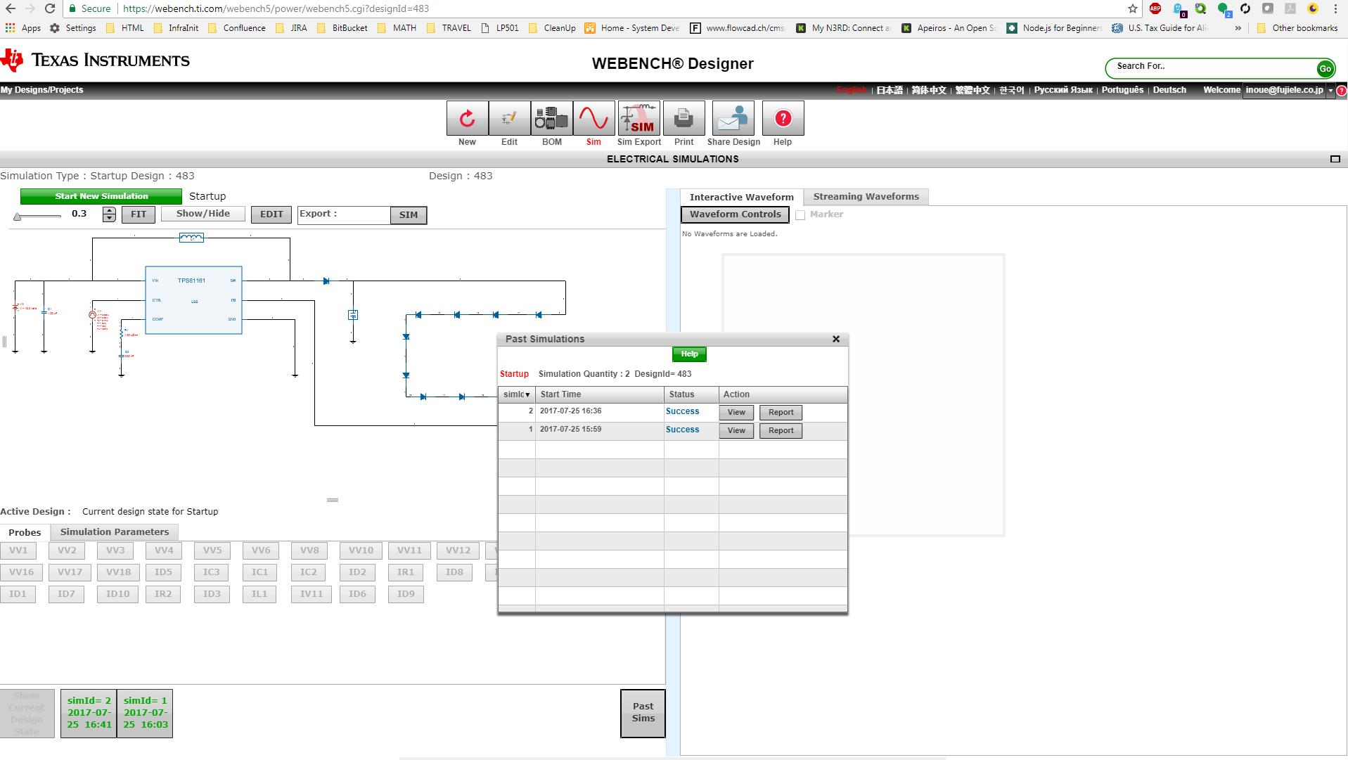The width and height of the screenshot is (1348, 760).
Task: Click the New design icon
Action: tap(466, 118)
